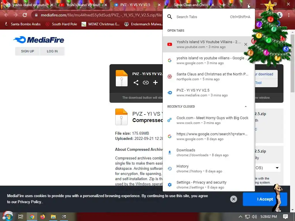Select Yoshi's Island VS Youtube Villains open tab
The height and width of the screenshot is (221, 295).
[x=209, y=44]
